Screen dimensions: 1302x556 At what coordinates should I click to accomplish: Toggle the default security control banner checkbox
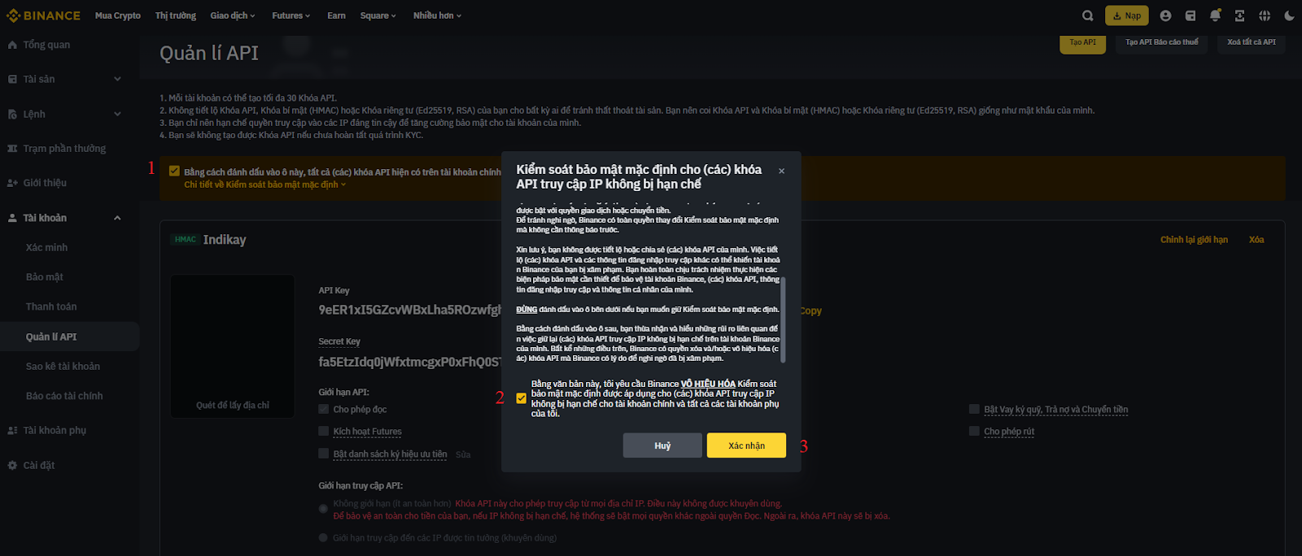coord(174,171)
